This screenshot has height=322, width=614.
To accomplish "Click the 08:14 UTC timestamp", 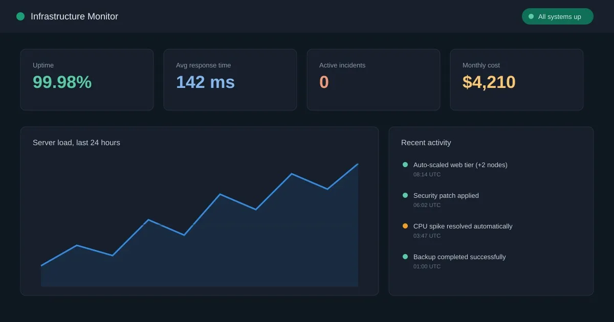I will pos(427,174).
